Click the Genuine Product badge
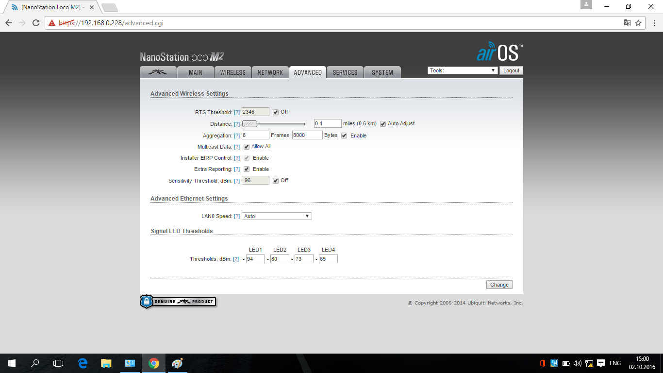663x373 pixels. pyautogui.click(x=178, y=302)
